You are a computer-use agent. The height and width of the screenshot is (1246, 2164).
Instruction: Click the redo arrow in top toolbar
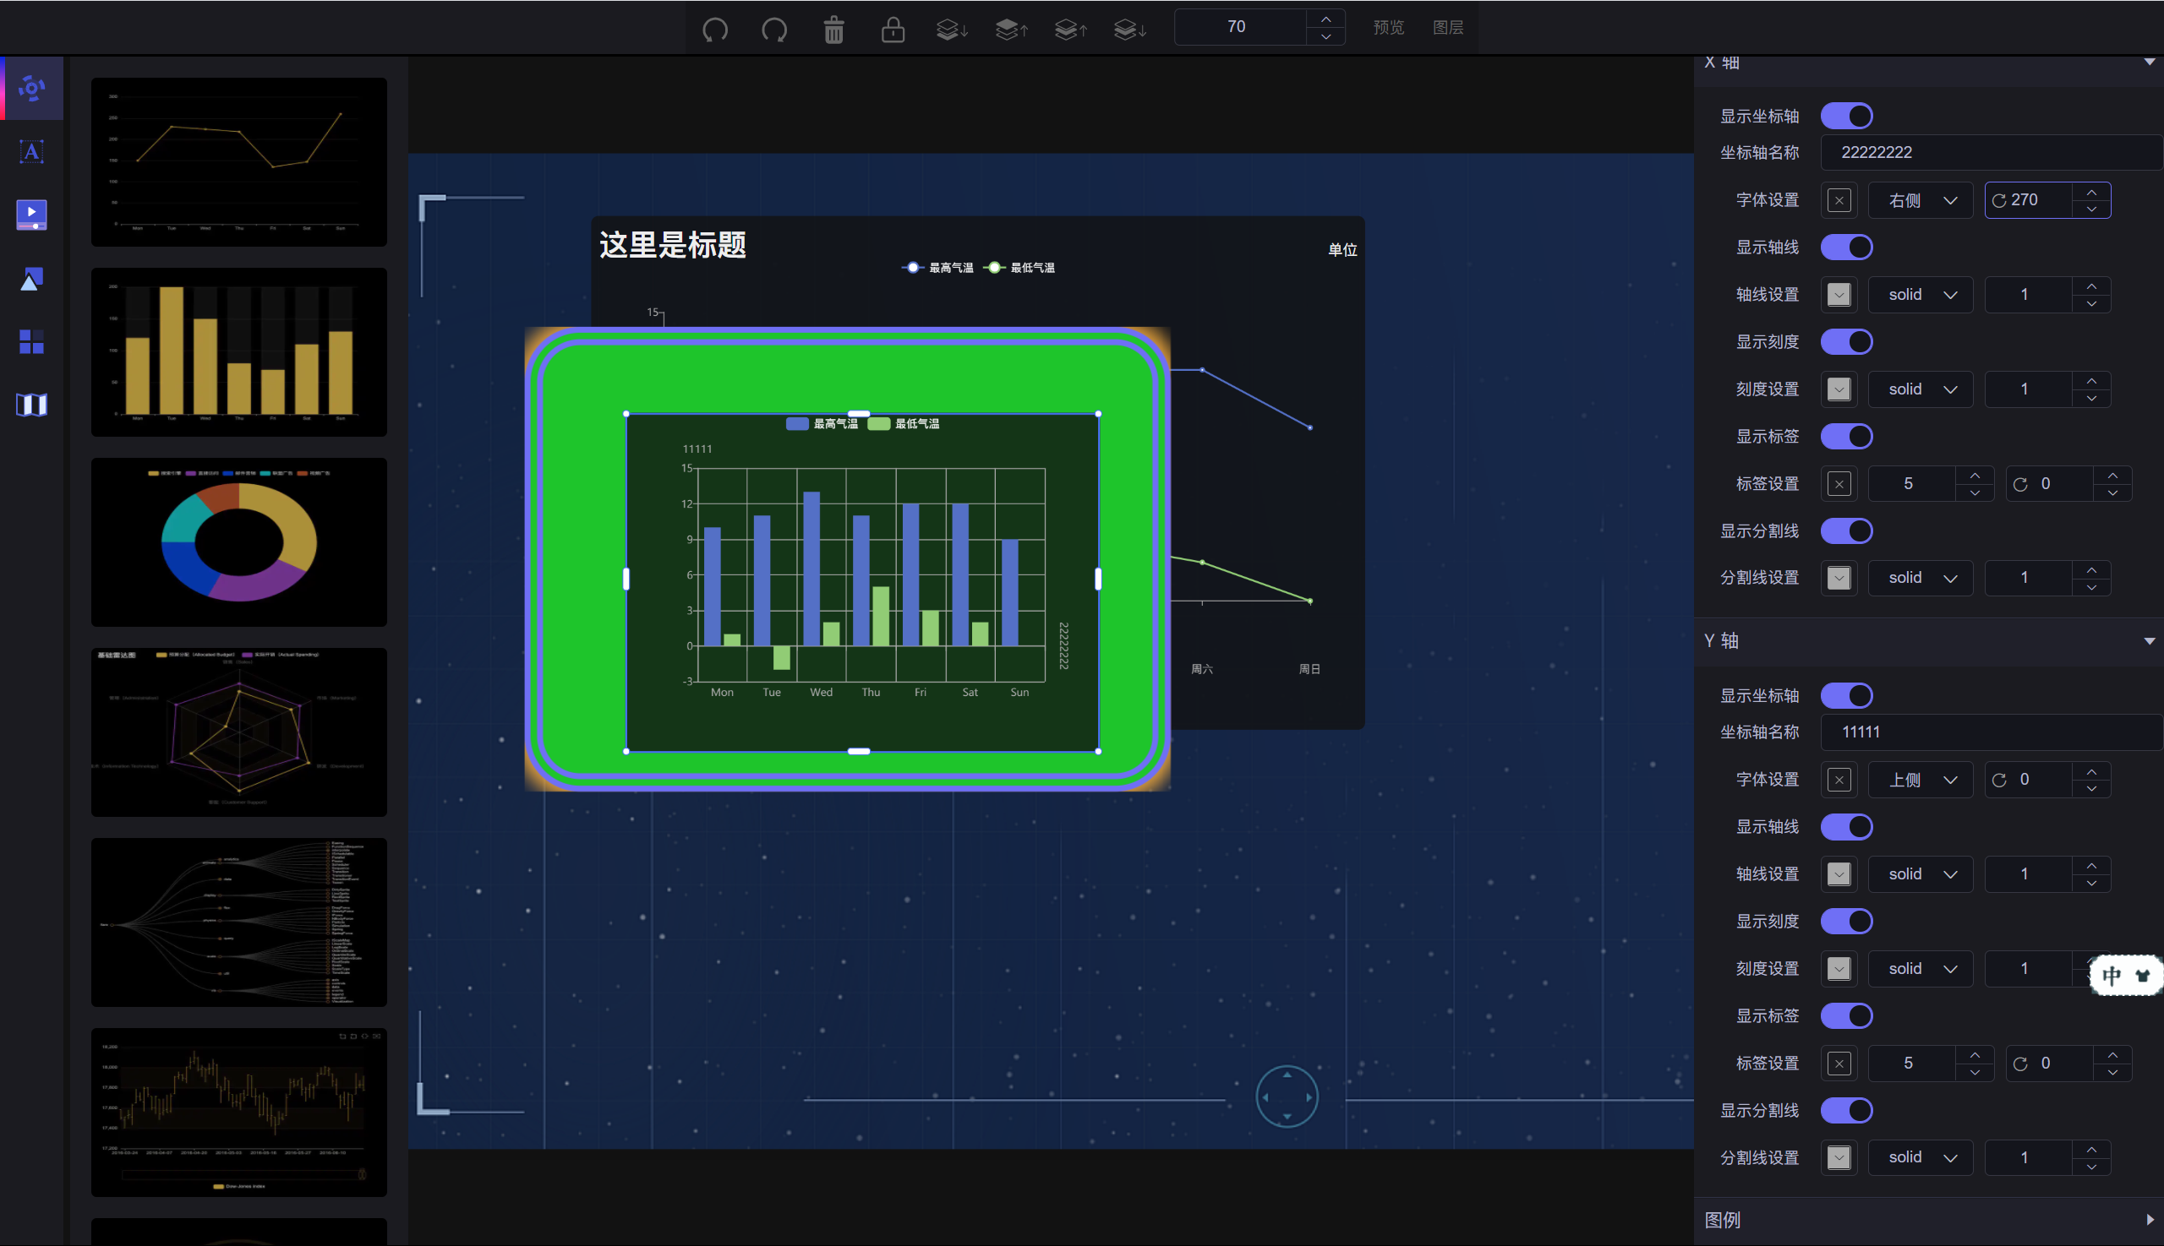tap(774, 30)
